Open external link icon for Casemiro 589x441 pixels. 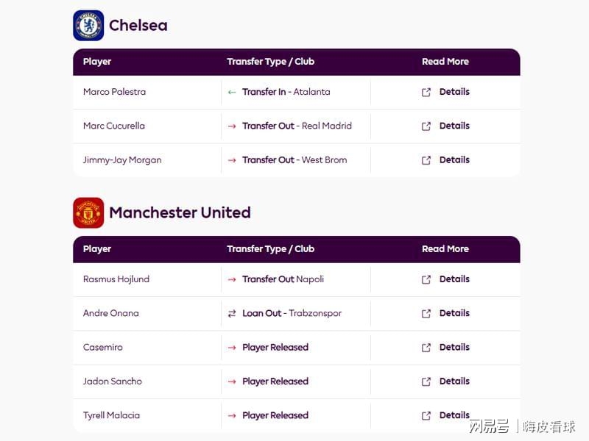point(426,348)
